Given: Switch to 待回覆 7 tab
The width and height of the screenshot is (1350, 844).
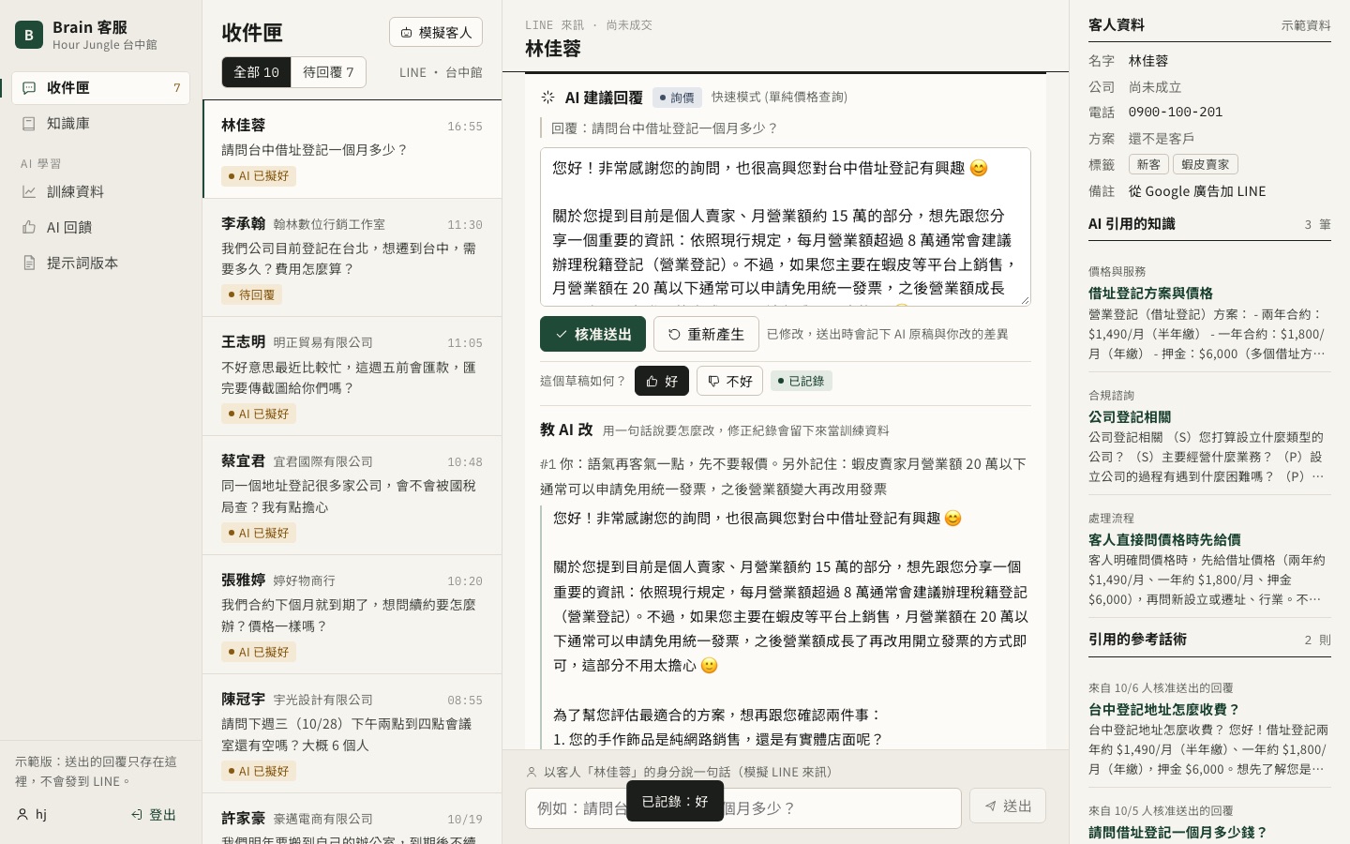Looking at the screenshot, I should [x=328, y=72].
